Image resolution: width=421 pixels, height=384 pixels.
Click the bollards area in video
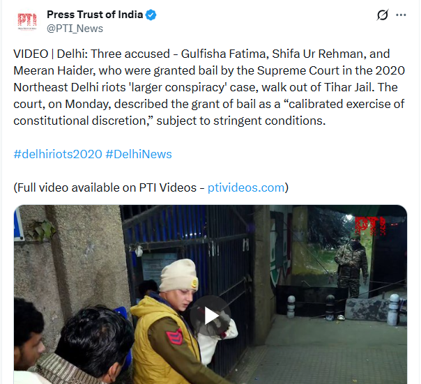click(x=342, y=309)
